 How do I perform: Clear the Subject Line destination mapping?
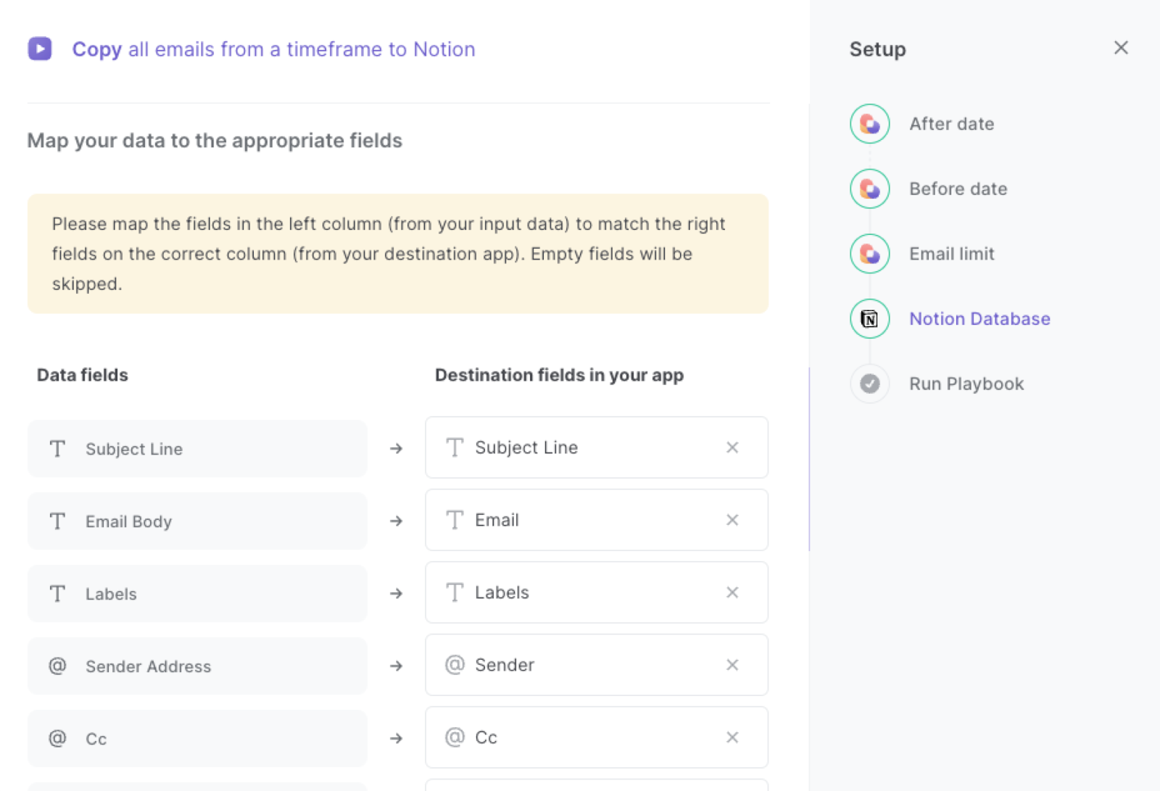coord(732,447)
